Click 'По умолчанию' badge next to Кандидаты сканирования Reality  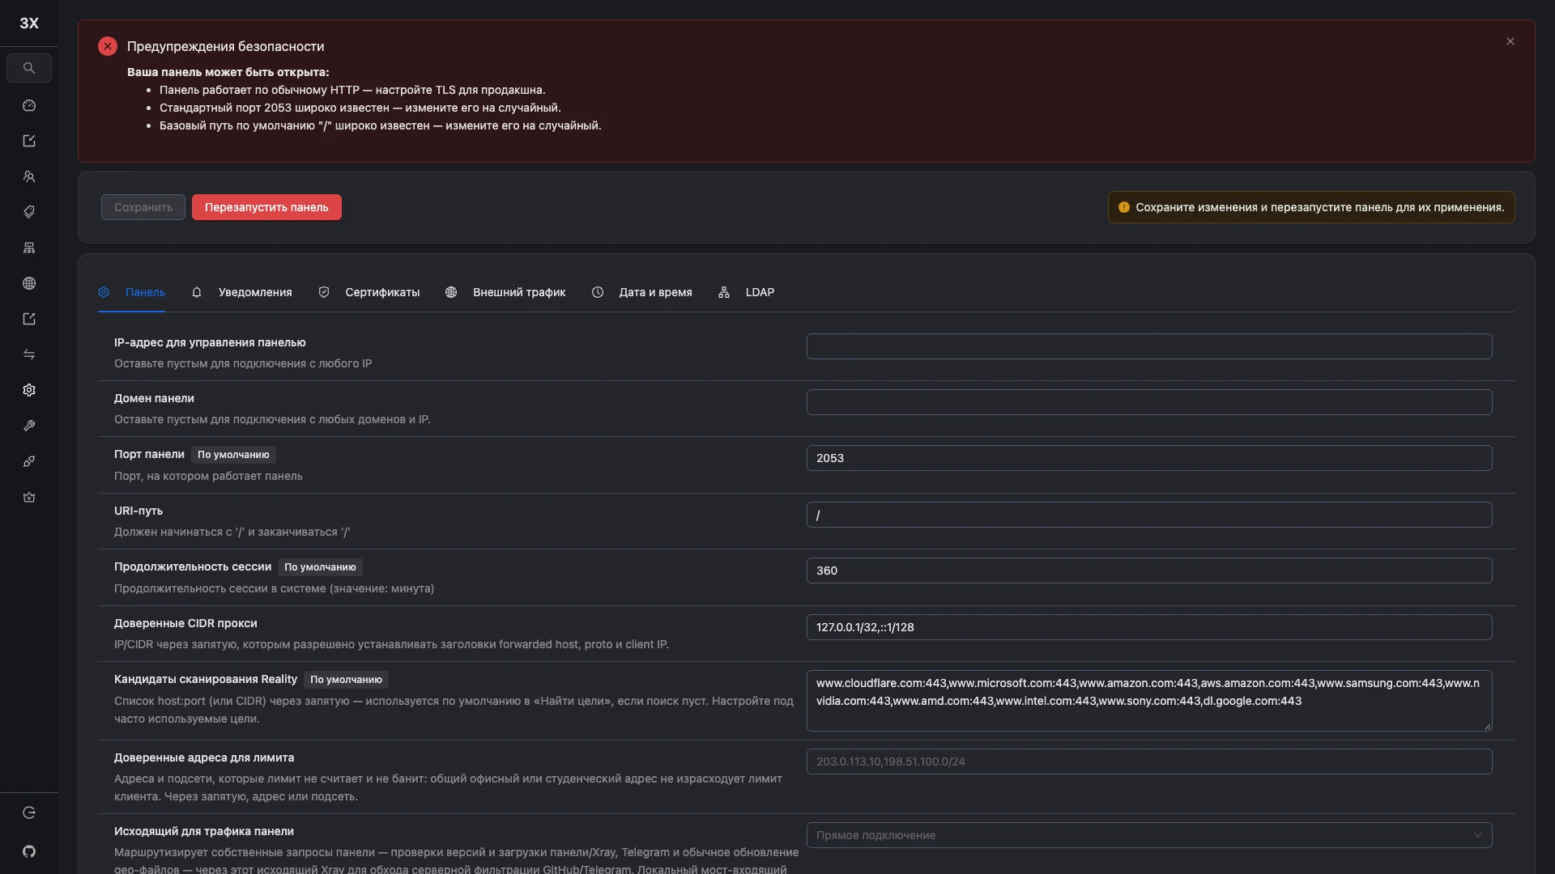(x=346, y=680)
